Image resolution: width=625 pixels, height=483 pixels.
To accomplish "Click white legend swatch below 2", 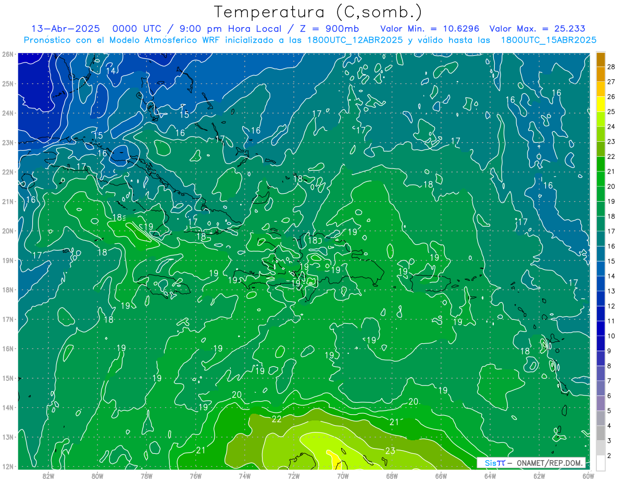I will pyautogui.click(x=601, y=462).
